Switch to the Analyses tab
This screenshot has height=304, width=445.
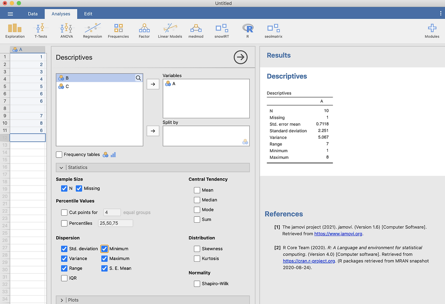[x=61, y=14]
